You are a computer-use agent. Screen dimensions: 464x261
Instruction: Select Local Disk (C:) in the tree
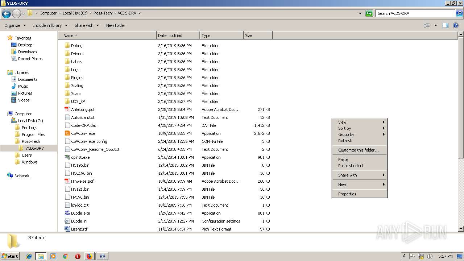point(30,121)
